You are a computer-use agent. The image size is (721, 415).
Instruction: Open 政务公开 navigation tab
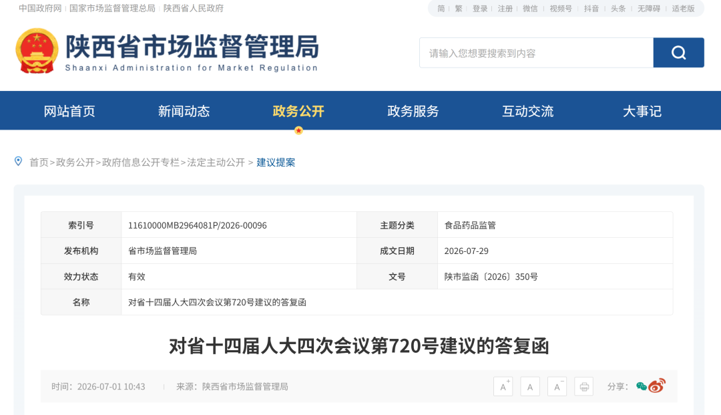pyautogui.click(x=298, y=111)
